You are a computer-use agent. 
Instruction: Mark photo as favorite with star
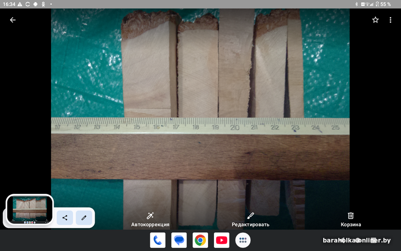[x=375, y=20]
